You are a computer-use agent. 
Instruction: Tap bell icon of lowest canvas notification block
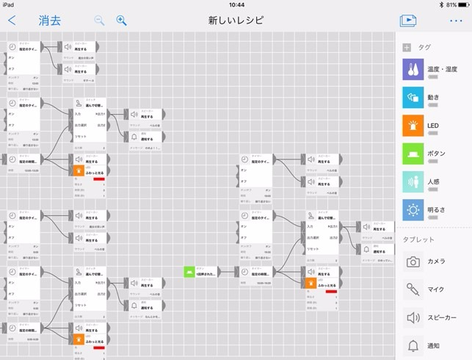click(x=134, y=306)
